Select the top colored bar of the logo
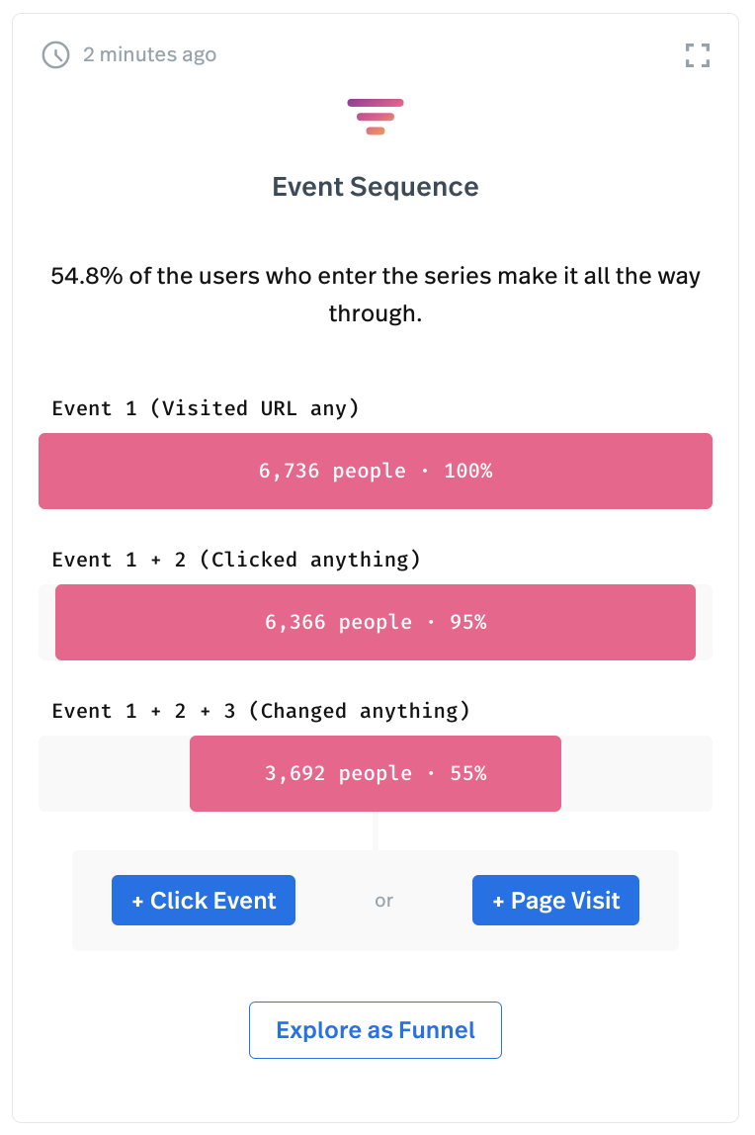Image resolution: width=755 pixels, height=1135 pixels. 376,102
